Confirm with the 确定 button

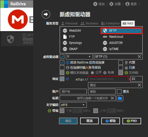click(x=68, y=121)
